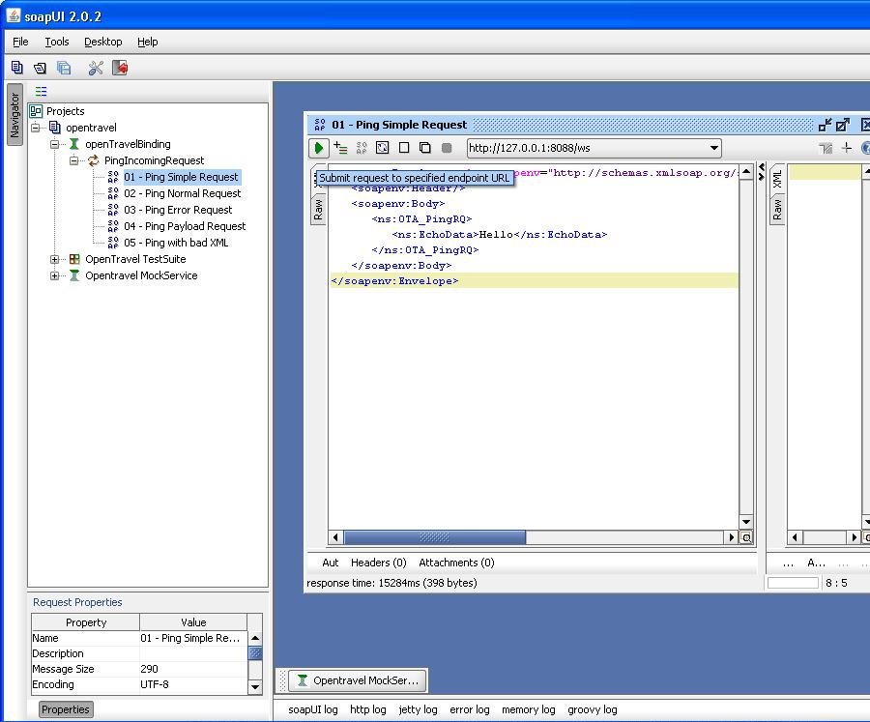Collapse the openTravelBinding interface
Screen dimensions: 870x722
(54, 144)
